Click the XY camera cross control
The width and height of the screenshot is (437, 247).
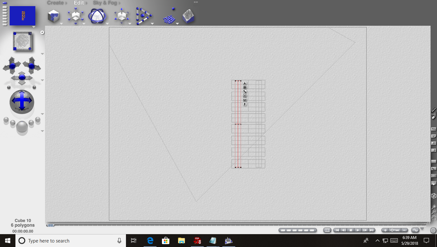point(31,66)
